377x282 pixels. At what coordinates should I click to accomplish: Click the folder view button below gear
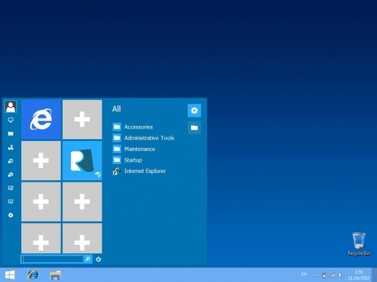coord(194,127)
